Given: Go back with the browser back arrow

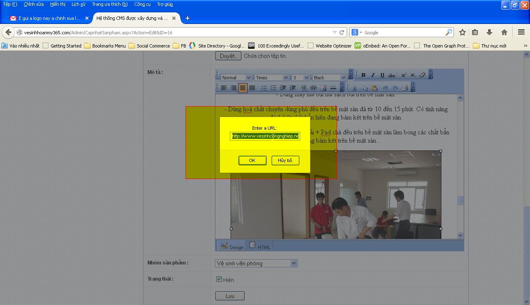Looking at the screenshot, I should [8, 32].
